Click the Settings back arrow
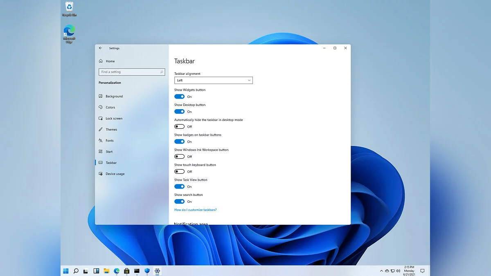The image size is (491, 276). click(101, 48)
